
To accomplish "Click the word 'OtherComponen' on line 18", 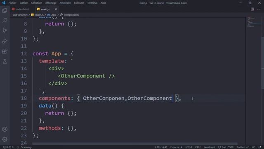I will 104,98.
